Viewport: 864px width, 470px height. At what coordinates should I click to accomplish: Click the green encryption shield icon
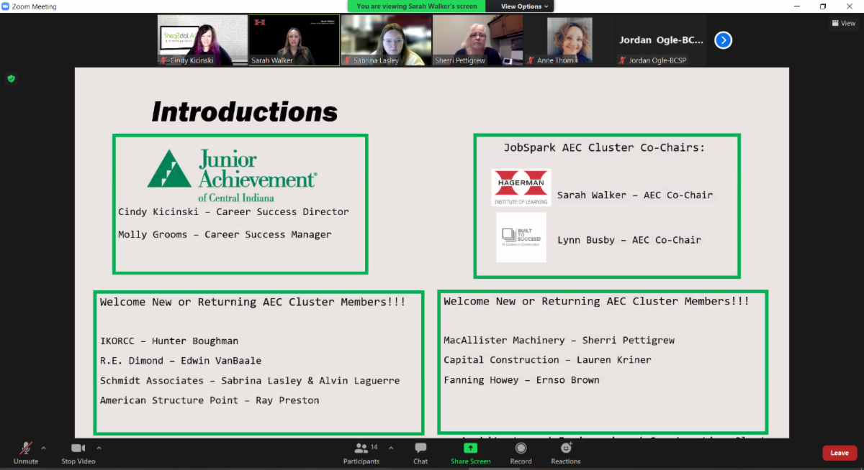[11, 78]
